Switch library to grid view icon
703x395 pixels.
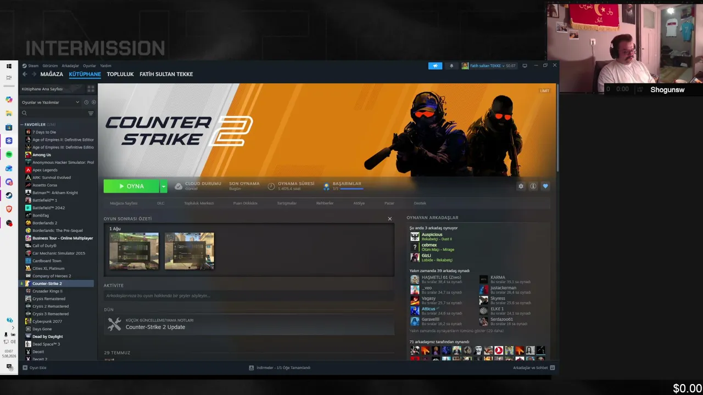pyautogui.click(x=91, y=89)
